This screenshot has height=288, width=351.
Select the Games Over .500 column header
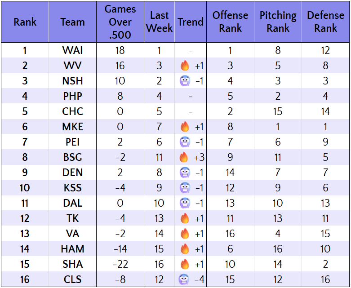tap(120, 22)
